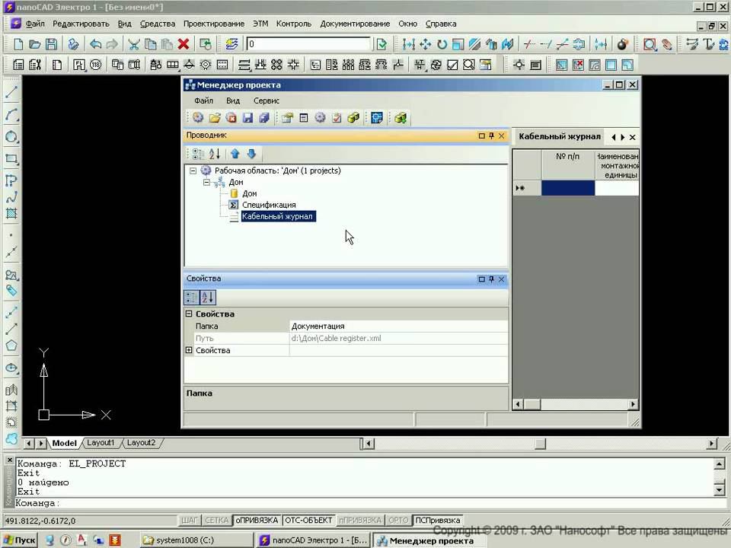Move item up blue arrow in Проводник
Screen dimensions: 731x548
(x=235, y=154)
